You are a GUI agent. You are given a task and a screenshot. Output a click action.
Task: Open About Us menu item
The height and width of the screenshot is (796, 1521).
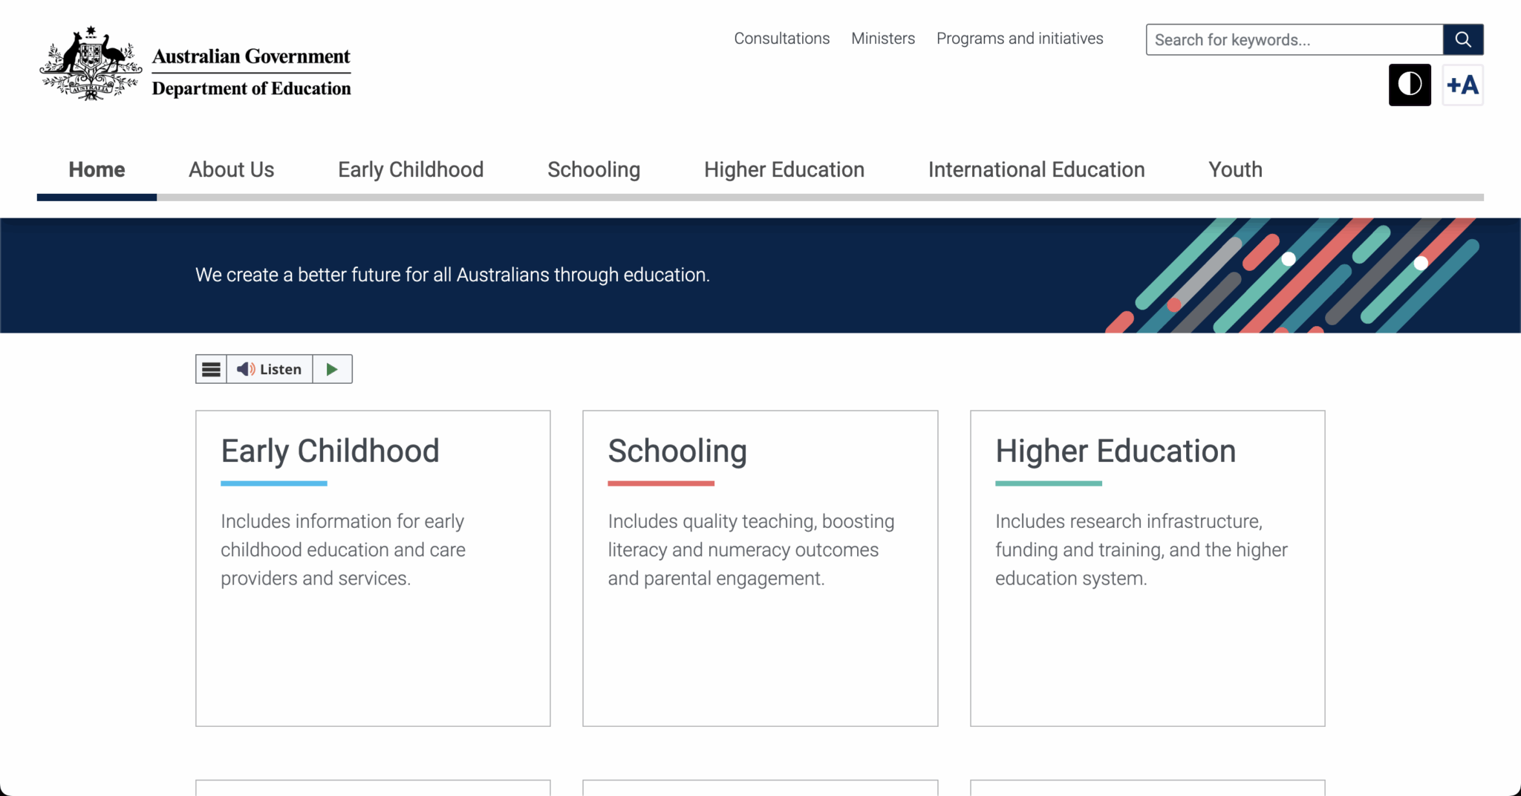coord(232,170)
